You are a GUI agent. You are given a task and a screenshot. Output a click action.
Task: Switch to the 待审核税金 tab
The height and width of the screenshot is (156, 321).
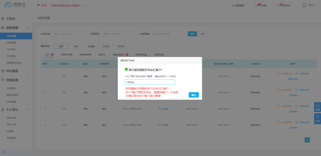(141, 55)
